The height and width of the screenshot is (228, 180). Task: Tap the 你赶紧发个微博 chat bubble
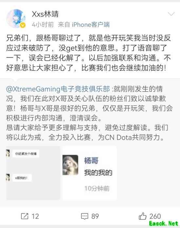[26, 154]
